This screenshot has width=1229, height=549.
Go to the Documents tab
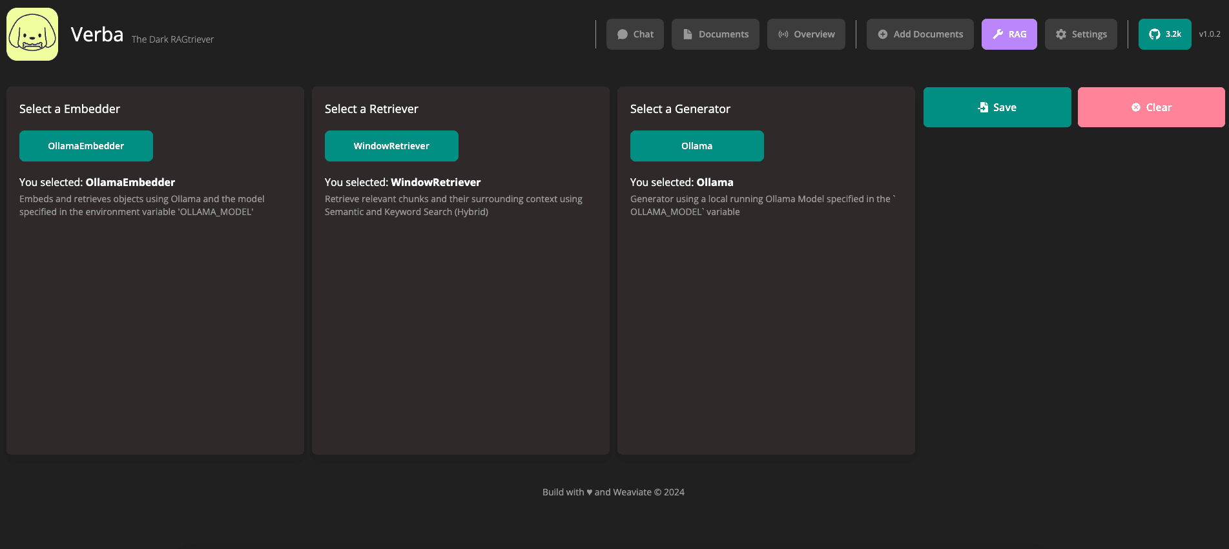point(716,34)
